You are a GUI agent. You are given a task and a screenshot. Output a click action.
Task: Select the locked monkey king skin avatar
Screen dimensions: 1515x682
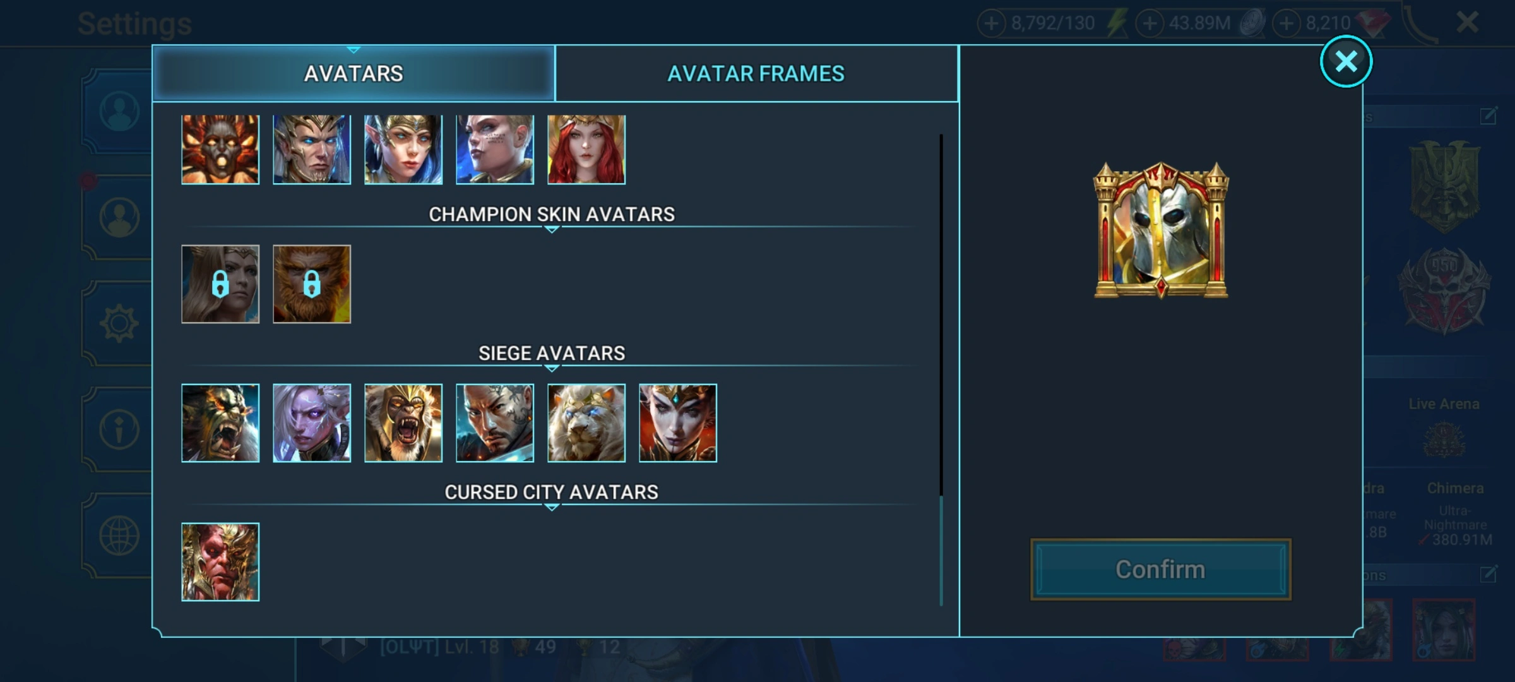312,284
